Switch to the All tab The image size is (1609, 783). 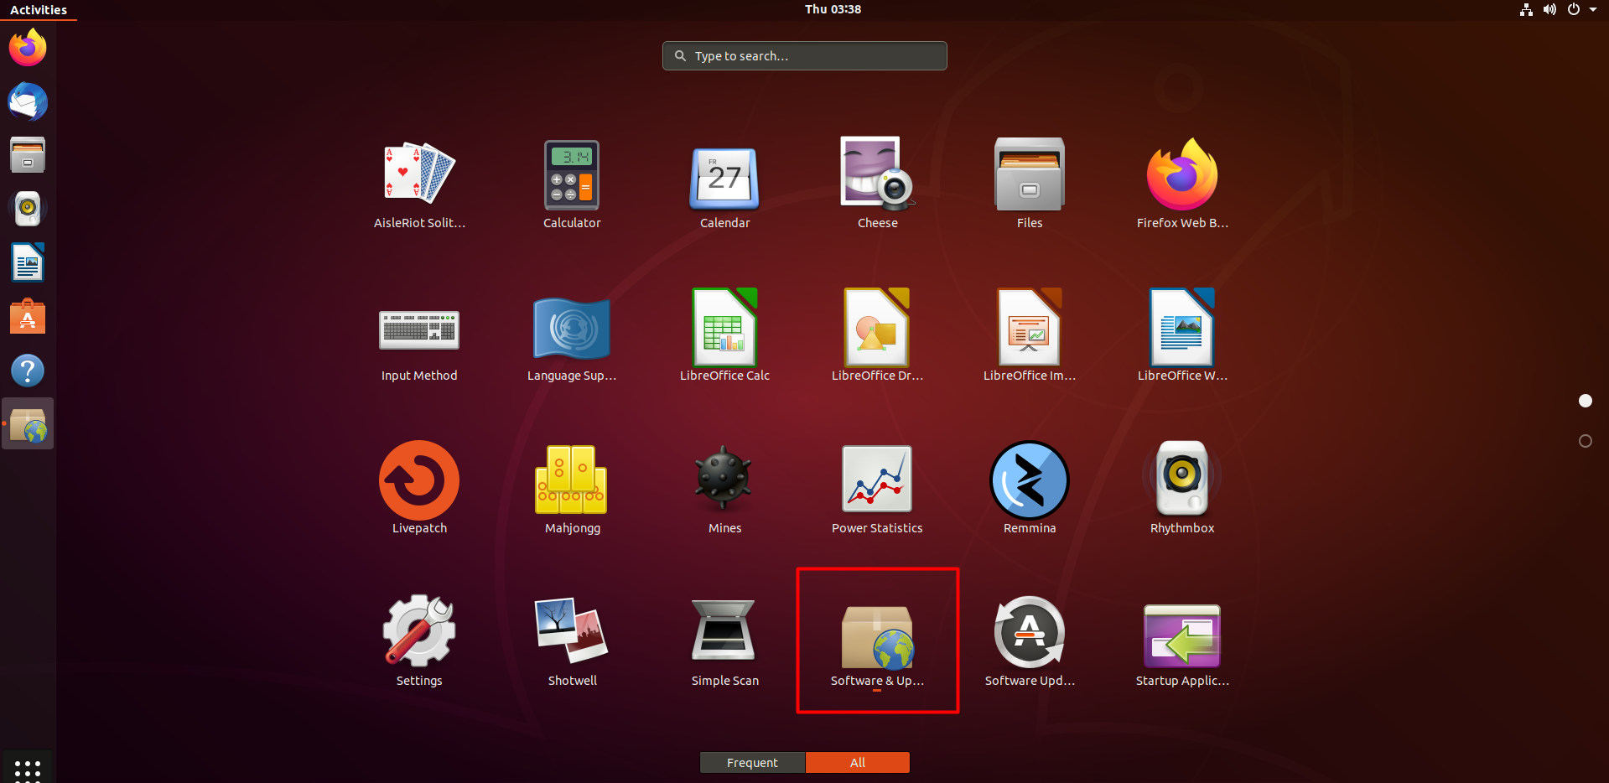(x=858, y=762)
